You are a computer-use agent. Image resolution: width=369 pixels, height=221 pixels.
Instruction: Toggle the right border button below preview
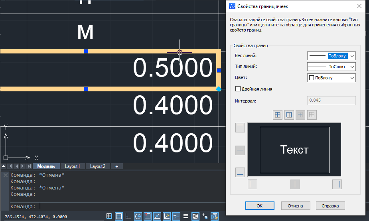[337, 184]
